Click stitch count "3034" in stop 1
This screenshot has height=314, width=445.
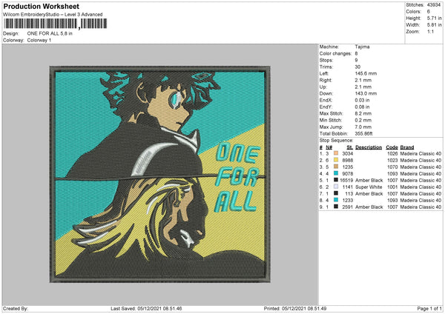(x=348, y=153)
